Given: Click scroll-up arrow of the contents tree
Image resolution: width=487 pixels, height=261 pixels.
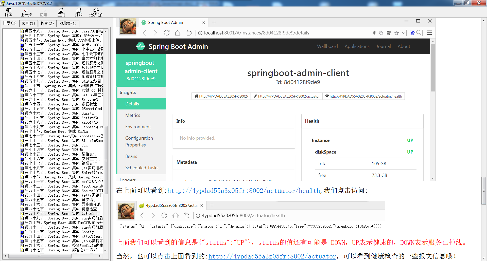Looking at the screenshot, I should pyautogui.click(x=105, y=31).
